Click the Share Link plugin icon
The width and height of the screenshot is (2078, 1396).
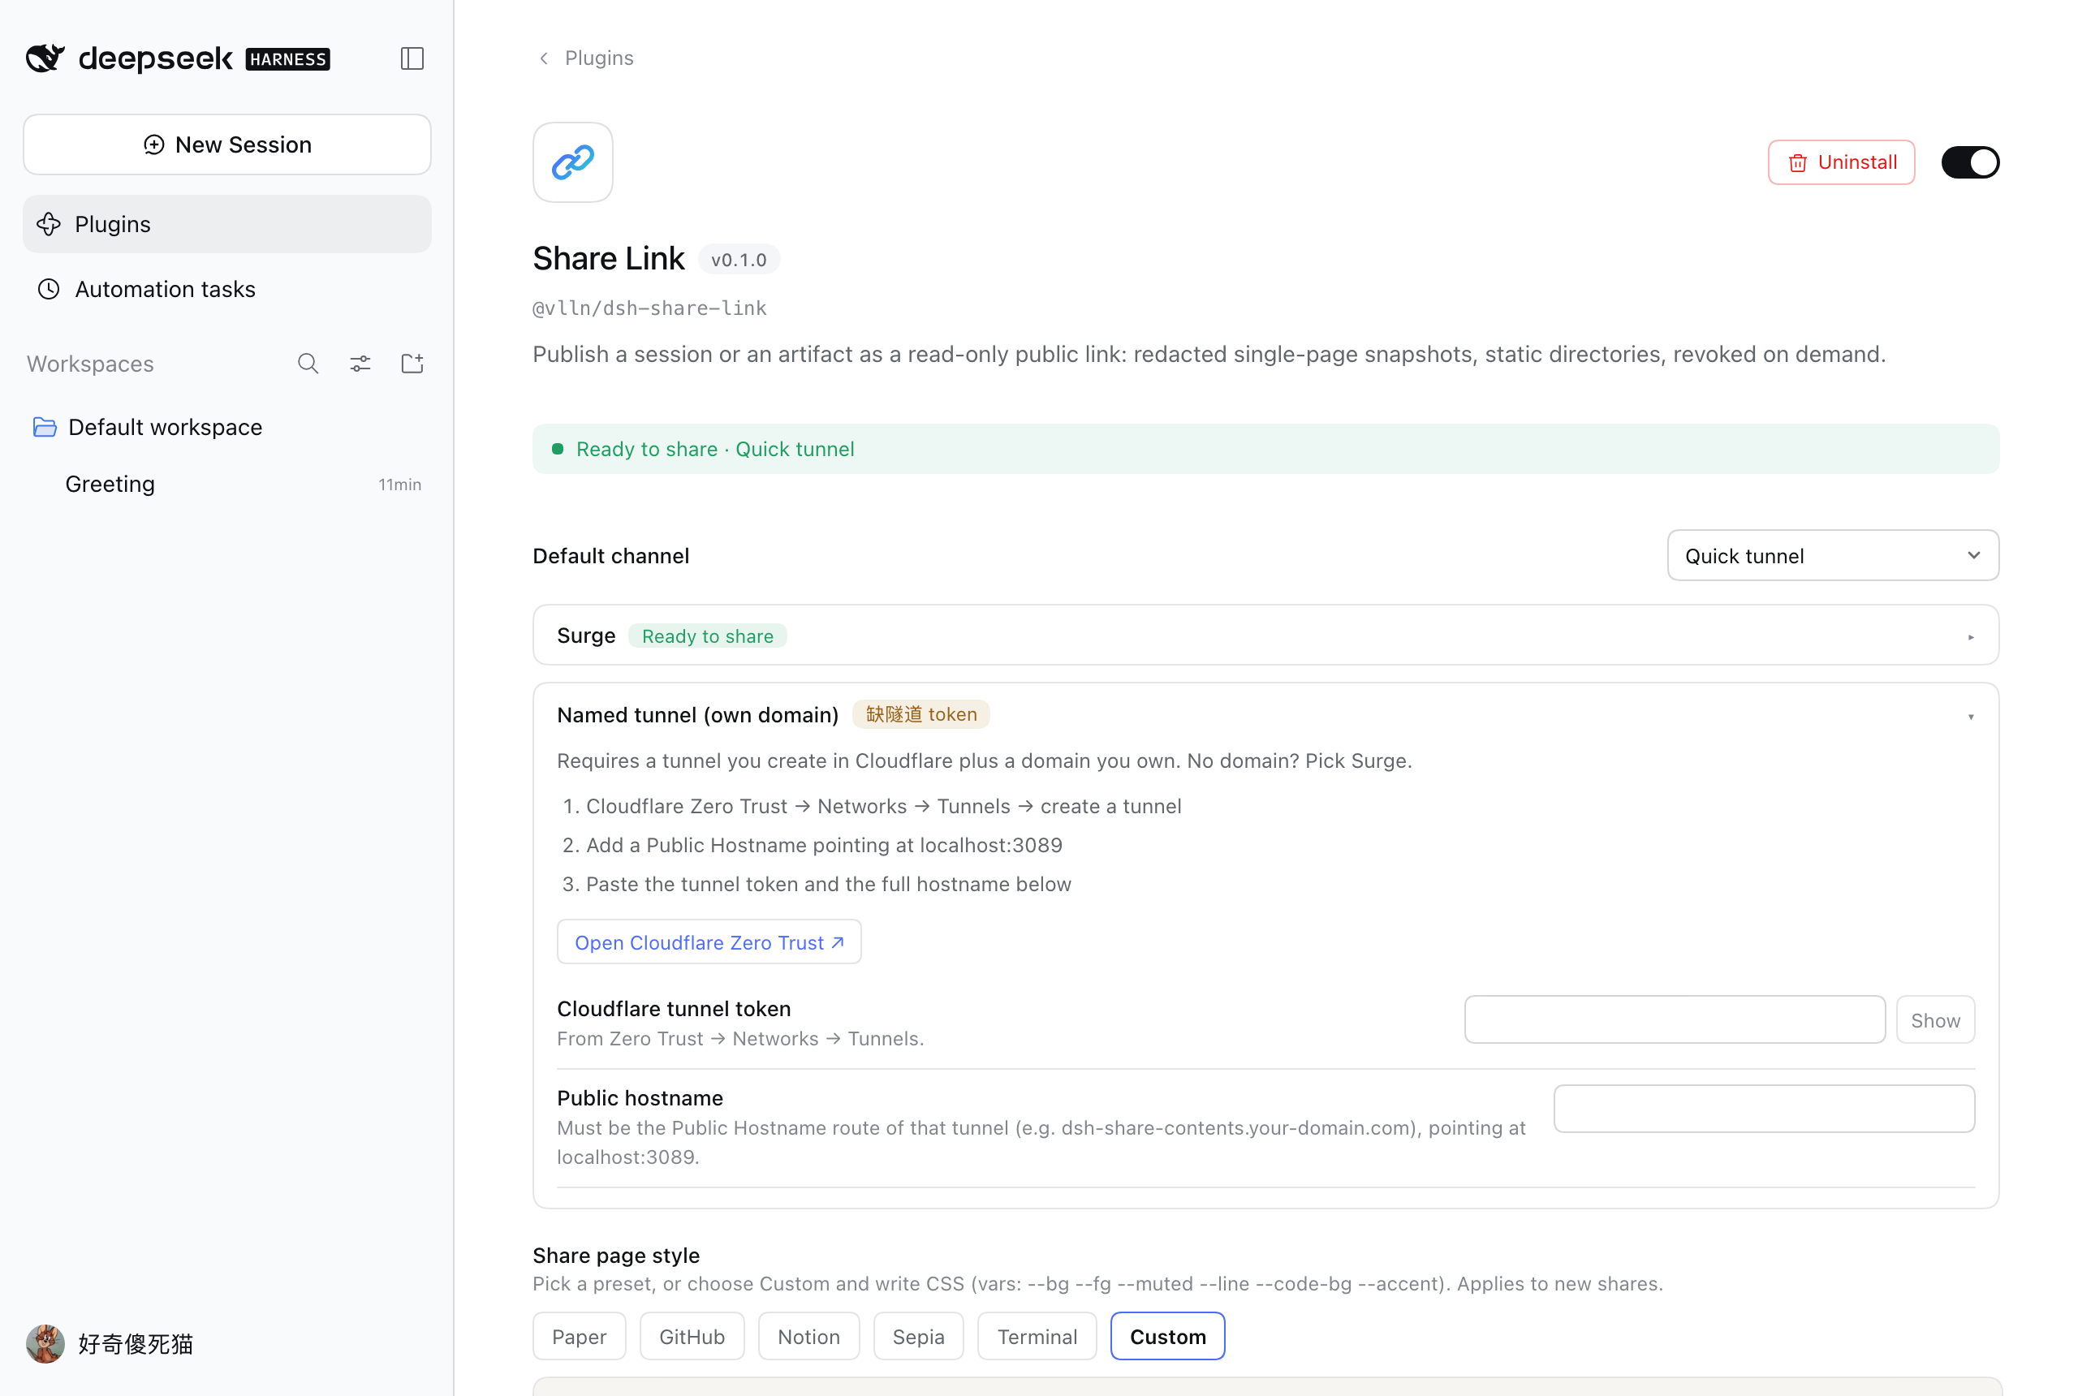click(573, 162)
